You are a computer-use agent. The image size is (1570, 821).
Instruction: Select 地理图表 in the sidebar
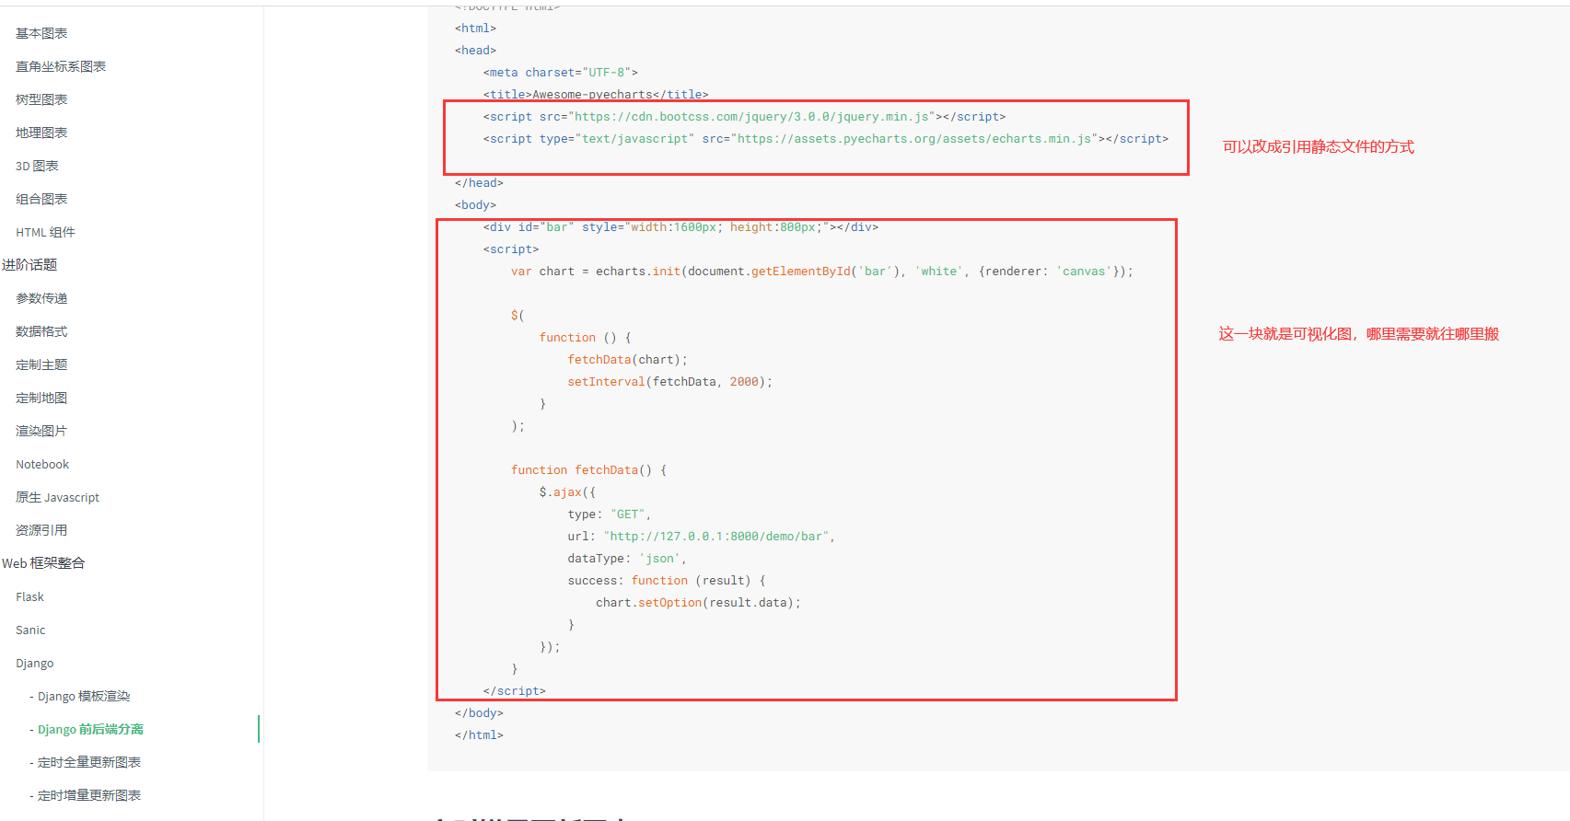point(41,133)
